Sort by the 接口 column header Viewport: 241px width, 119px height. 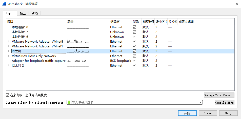36,22
